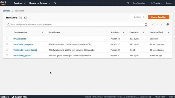Select the PostReader_newposts radio button

(x=7, y=44)
